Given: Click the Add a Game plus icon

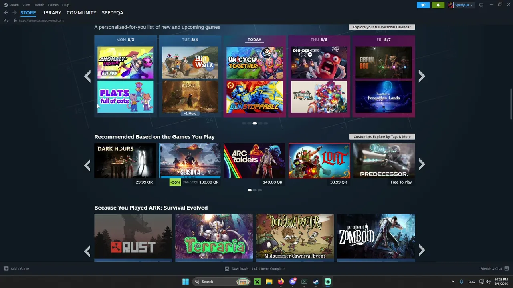Looking at the screenshot, I should tap(6, 269).
